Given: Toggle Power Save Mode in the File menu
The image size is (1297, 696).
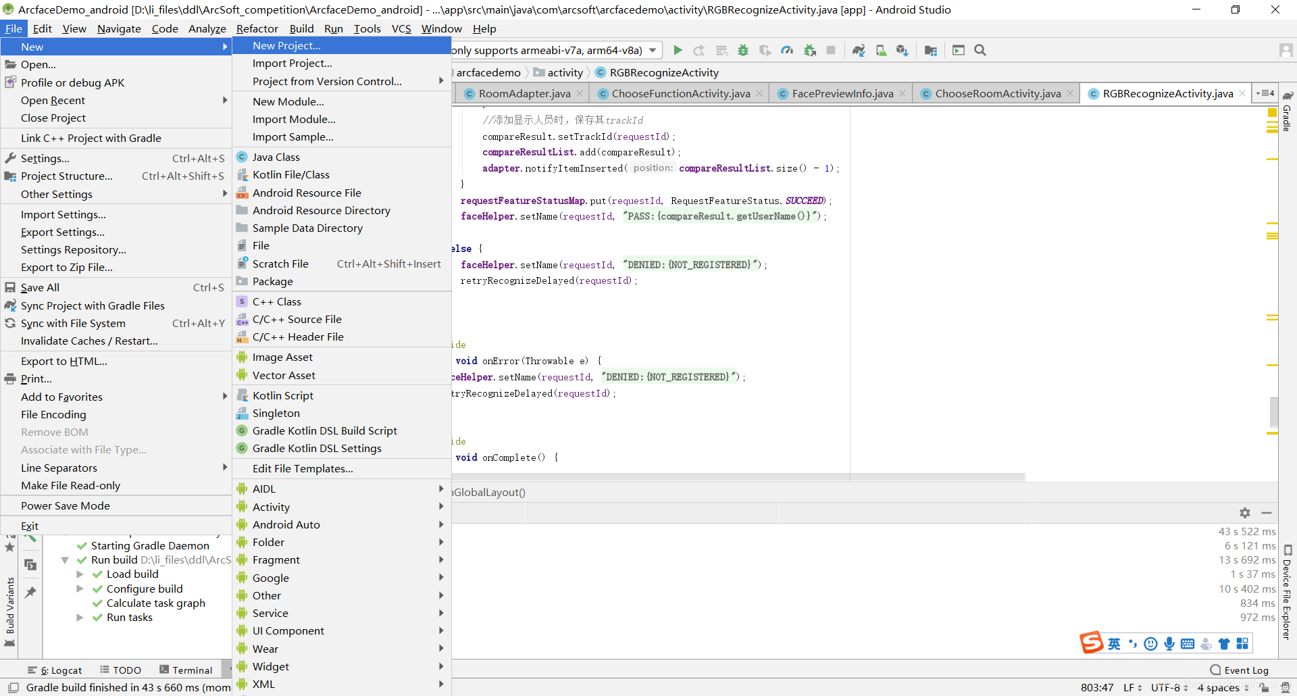Looking at the screenshot, I should [65, 505].
